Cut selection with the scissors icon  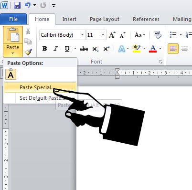(x=28, y=31)
